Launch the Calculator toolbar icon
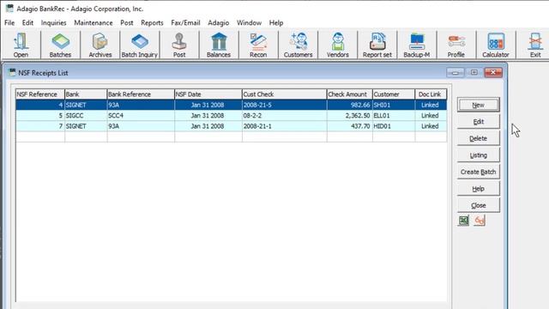The width and height of the screenshot is (549, 309). [x=496, y=45]
